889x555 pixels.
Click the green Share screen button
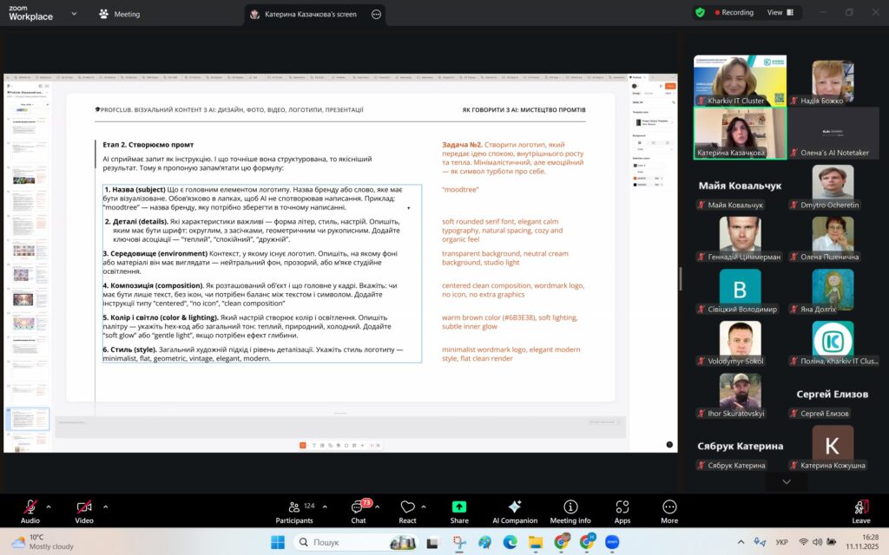[459, 507]
